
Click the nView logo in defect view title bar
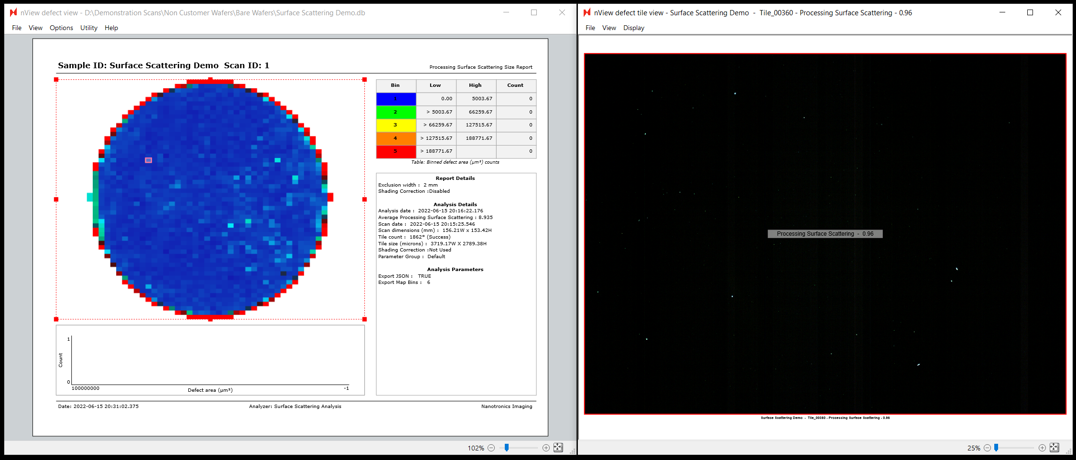pyautogui.click(x=13, y=12)
